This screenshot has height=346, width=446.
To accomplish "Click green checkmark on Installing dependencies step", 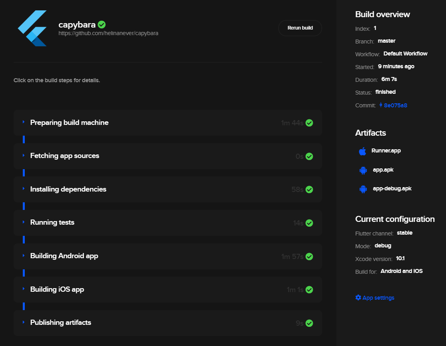I will tap(309, 190).
